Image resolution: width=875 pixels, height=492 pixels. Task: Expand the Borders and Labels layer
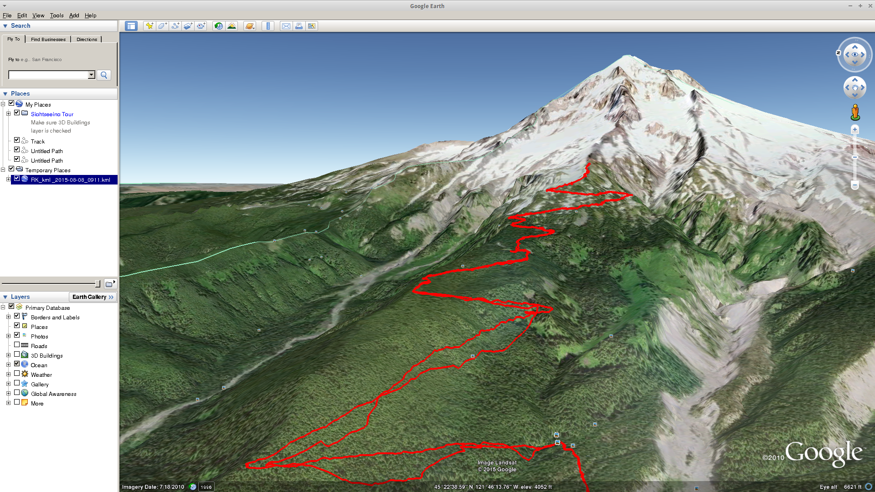coord(8,317)
